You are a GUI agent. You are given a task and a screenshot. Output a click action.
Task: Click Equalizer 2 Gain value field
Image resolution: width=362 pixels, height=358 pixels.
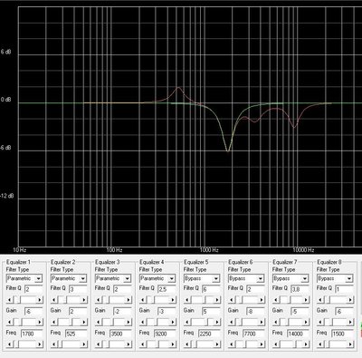(x=78, y=312)
